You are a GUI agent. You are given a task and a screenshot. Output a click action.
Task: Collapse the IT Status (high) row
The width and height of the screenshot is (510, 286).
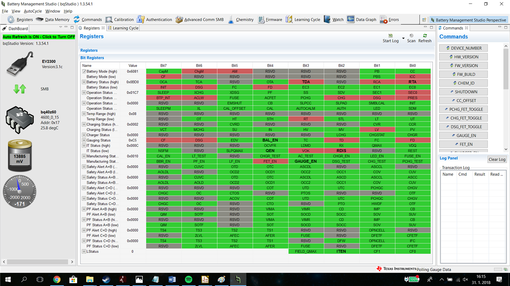[84, 146]
